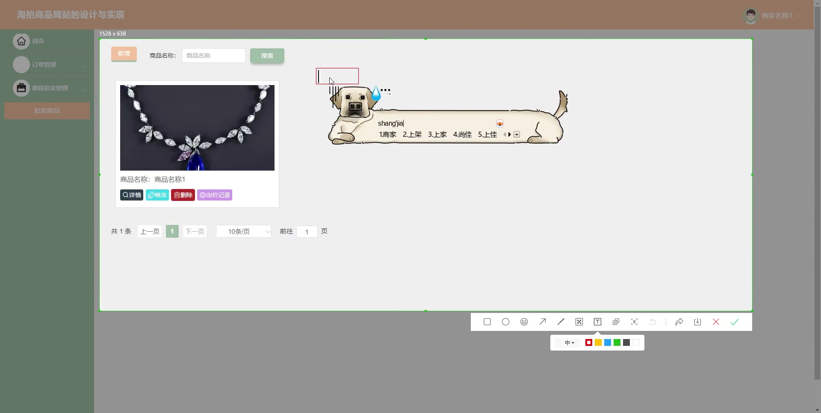
Task: Open 出价记录 for 商品名称1
Action: tap(215, 195)
